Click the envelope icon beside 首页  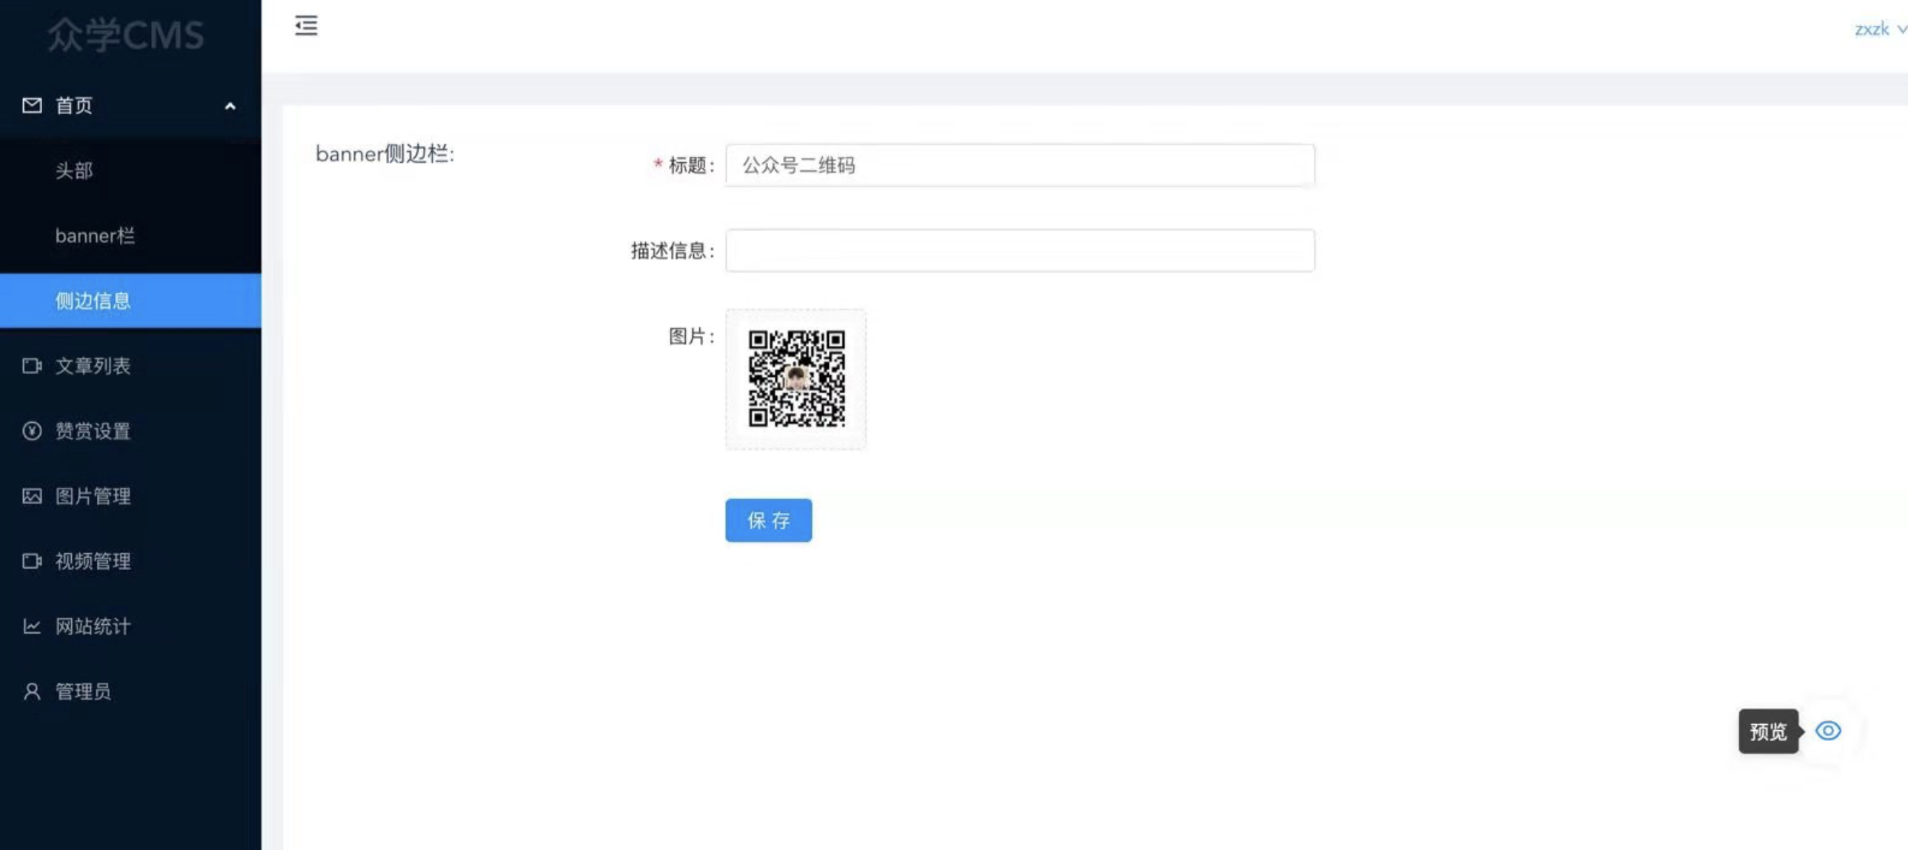(32, 105)
